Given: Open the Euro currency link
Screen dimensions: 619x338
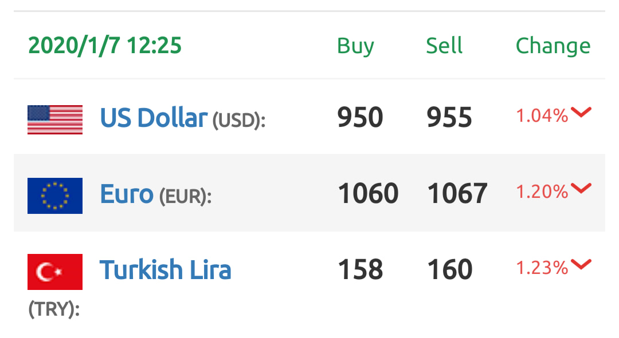Looking at the screenshot, I should [x=127, y=194].
